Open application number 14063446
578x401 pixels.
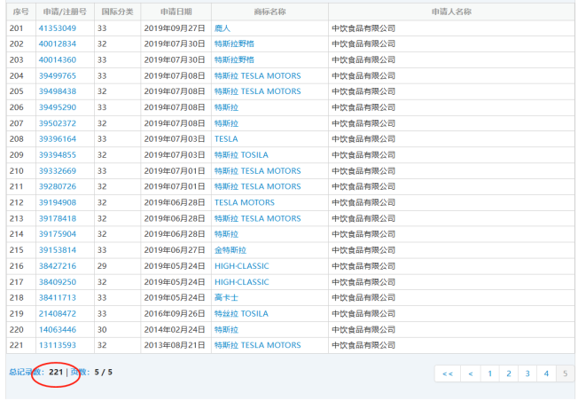click(58, 329)
